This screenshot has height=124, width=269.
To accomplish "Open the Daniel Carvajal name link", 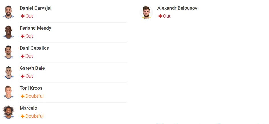I will [35, 8].
